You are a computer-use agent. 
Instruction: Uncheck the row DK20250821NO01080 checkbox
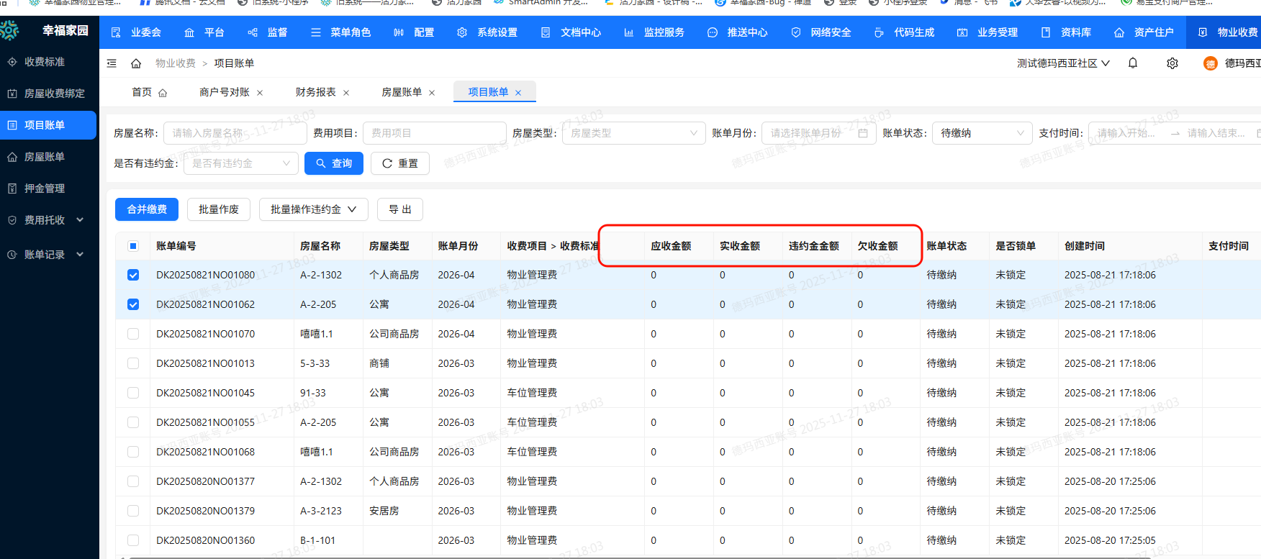[x=133, y=275]
